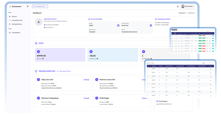Click the 'Refreshing in' countdown text

click(x=65, y=71)
